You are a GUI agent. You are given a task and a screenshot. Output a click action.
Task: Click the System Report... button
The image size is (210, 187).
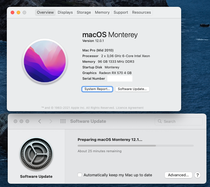(97, 89)
